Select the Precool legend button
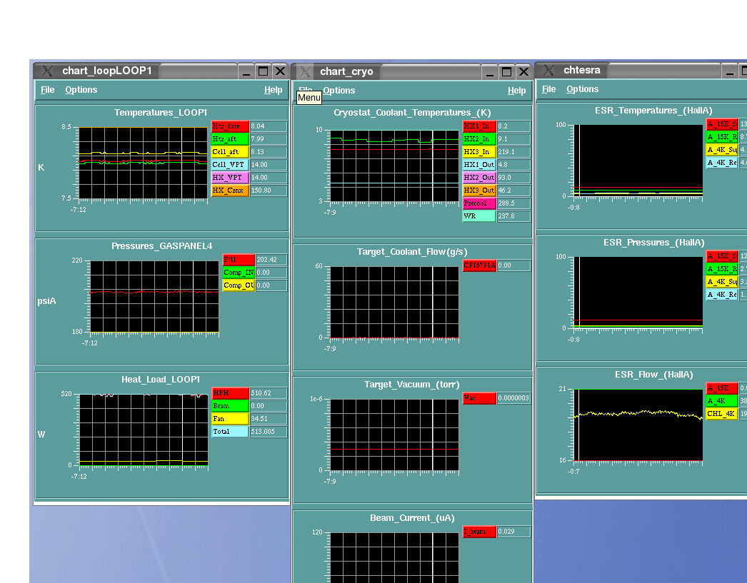The width and height of the screenshot is (747, 583). click(479, 203)
